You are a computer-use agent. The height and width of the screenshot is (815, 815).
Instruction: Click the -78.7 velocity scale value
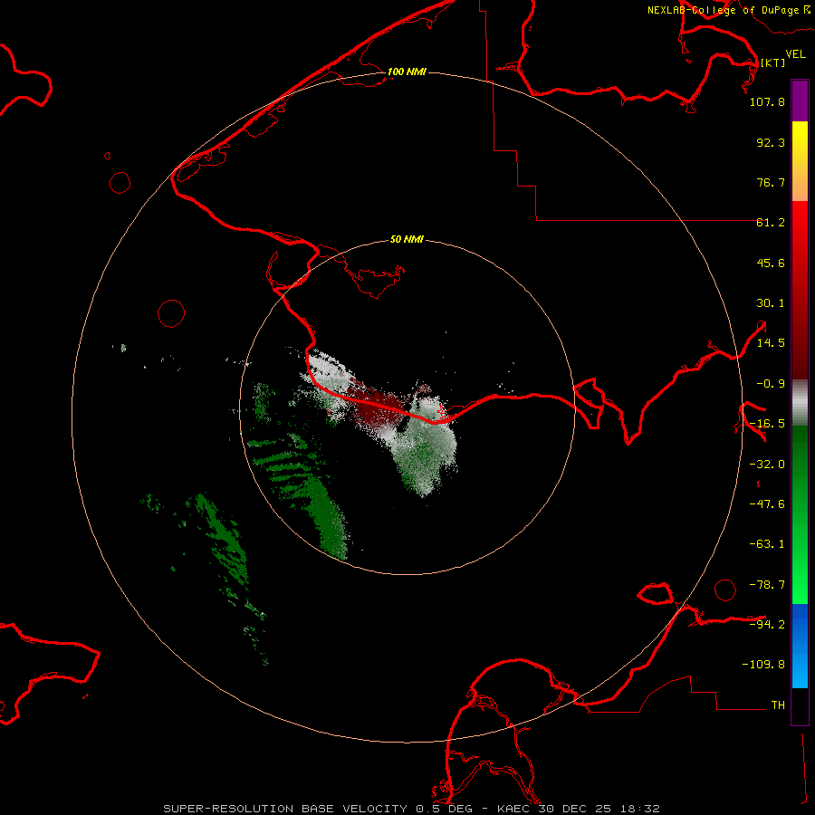[767, 585]
